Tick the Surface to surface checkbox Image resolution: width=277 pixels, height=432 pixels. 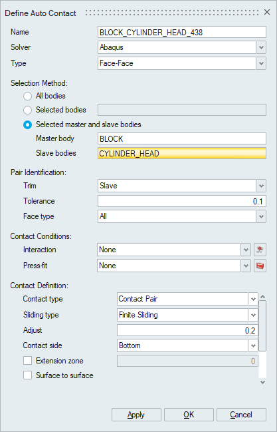tap(27, 375)
